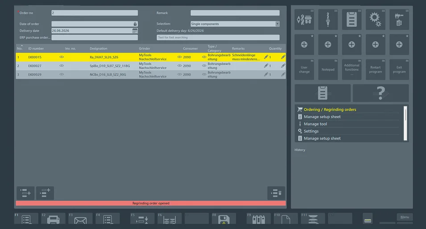
Task: Click the F3 envelope email icon
Action: tap(80, 219)
